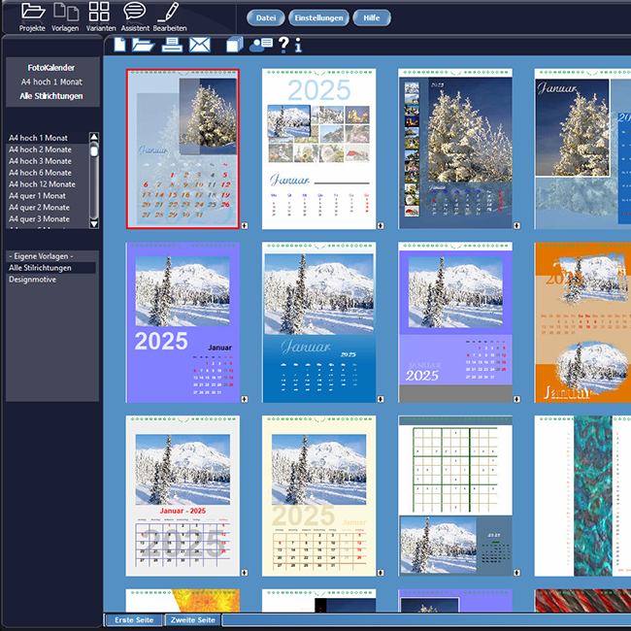Click the new blank document icon
Viewport: 631px width, 631px height.
pos(119,45)
